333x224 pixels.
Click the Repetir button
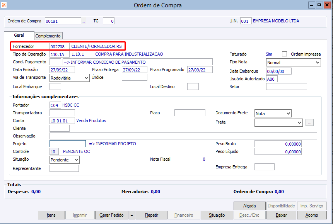tap(152, 215)
